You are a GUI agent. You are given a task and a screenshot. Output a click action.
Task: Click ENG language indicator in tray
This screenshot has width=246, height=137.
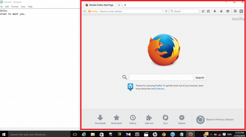point(229,134)
